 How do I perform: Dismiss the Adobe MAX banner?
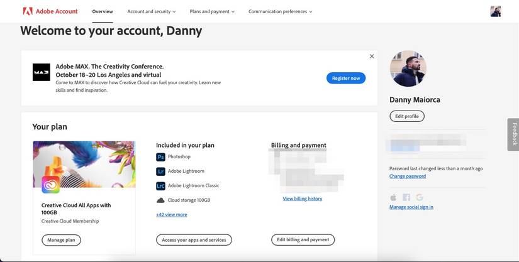click(x=372, y=56)
